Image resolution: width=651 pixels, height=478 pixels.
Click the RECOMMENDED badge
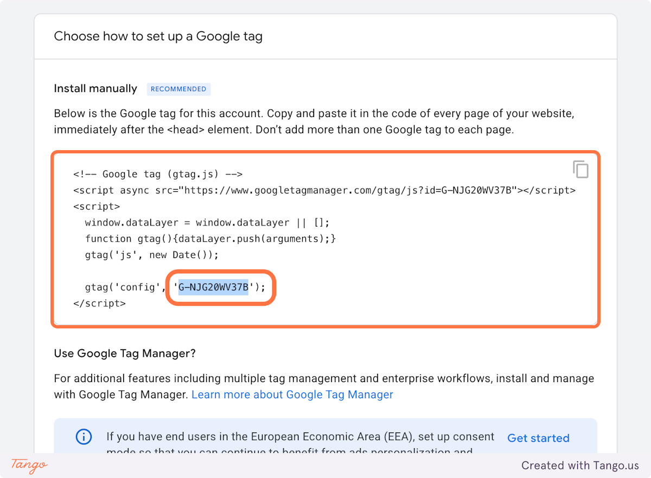pyautogui.click(x=178, y=89)
